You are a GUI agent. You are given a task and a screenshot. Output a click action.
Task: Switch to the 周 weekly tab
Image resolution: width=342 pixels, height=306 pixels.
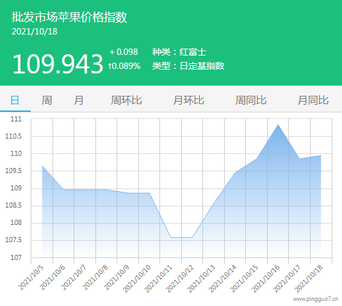coord(47,100)
